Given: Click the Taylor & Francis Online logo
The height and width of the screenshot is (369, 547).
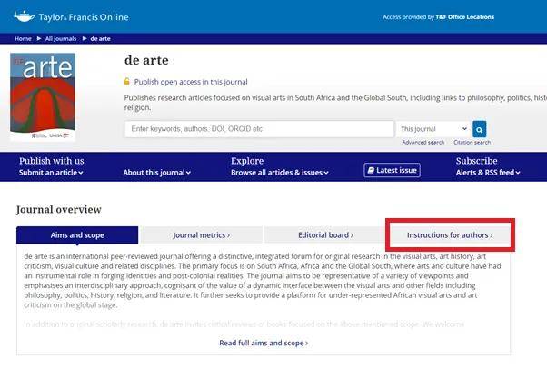Looking at the screenshot, I should [x=71, y=16].
